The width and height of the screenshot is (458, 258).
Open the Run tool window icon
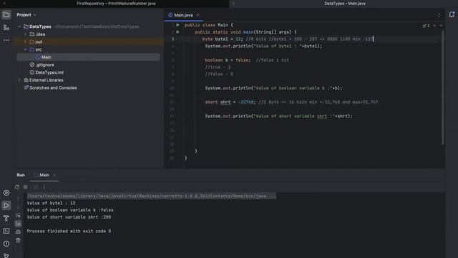(6, 206)
